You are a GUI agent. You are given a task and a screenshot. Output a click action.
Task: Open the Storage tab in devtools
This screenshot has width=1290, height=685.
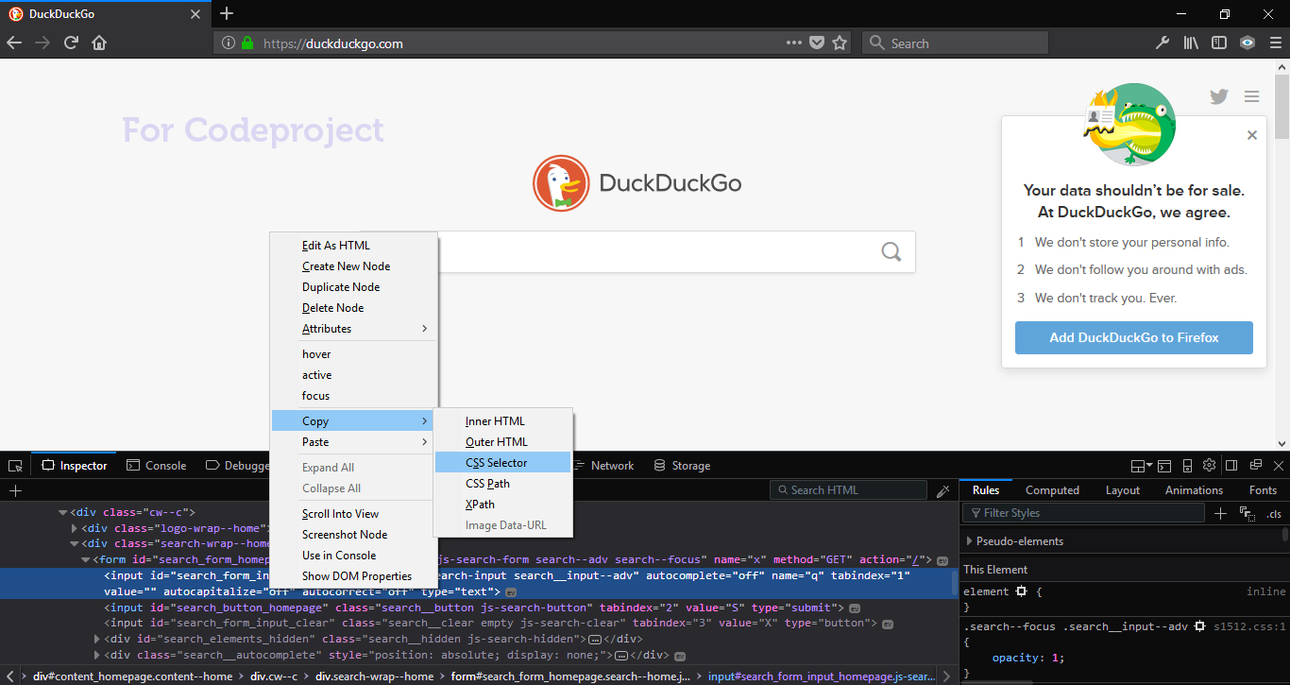pyautogui.click(x=680, y=466)
